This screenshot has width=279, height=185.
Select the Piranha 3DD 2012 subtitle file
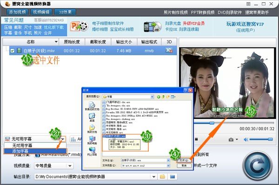coord(135,112)
